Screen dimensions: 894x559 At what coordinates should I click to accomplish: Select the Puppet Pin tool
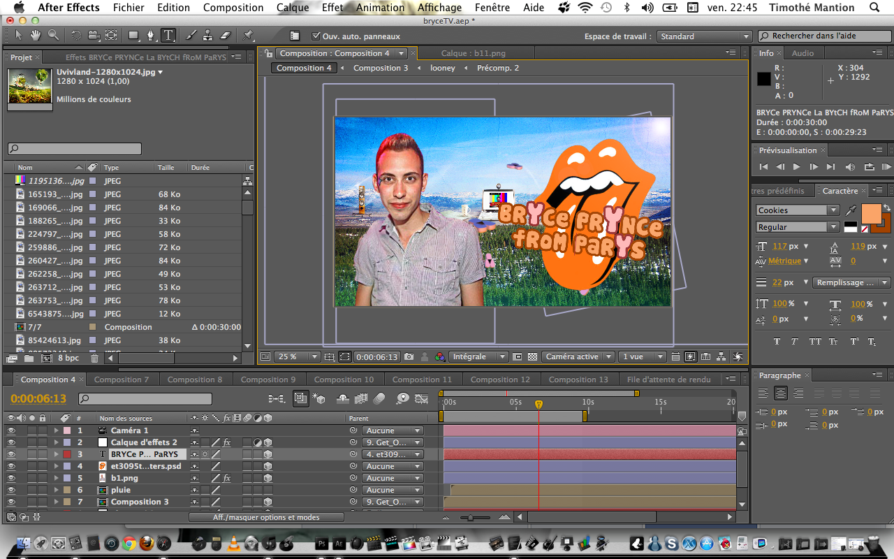249,35
